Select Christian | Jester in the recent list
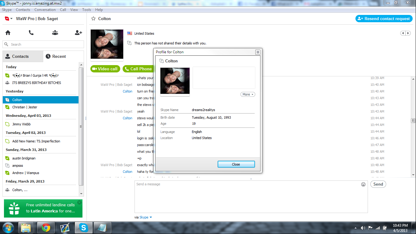416x234 pixels. click(41, 107)
